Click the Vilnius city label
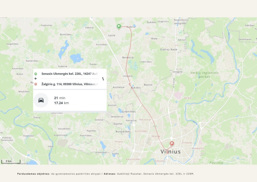 (x=171, y=151)
